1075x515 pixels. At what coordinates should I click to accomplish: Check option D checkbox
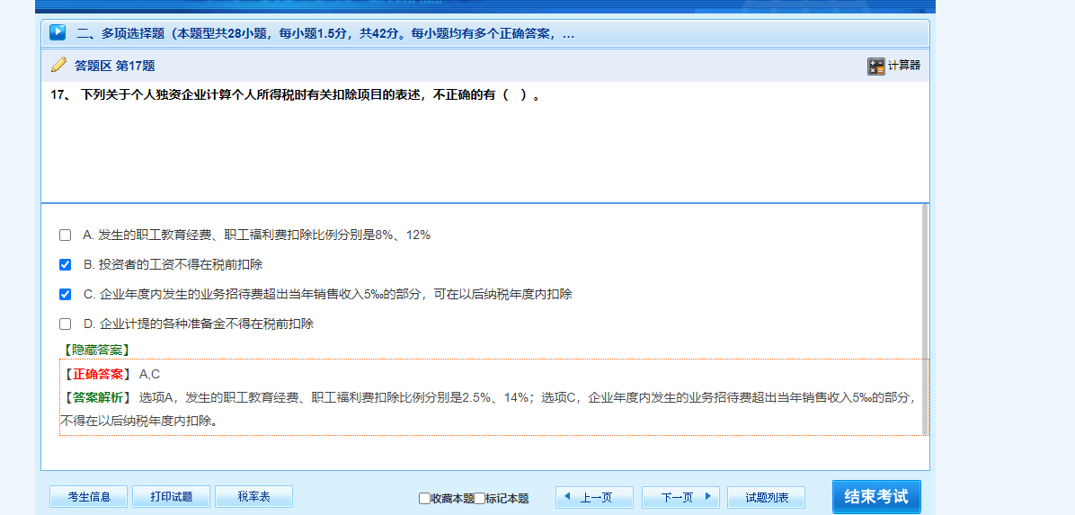pyautogui.click(x=65, y=324)
